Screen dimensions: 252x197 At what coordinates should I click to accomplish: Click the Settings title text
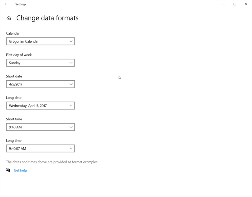20,4
